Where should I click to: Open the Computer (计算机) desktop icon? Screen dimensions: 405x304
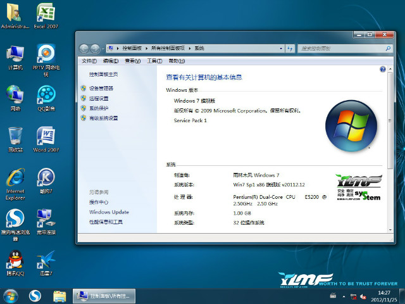coord(15,58)
